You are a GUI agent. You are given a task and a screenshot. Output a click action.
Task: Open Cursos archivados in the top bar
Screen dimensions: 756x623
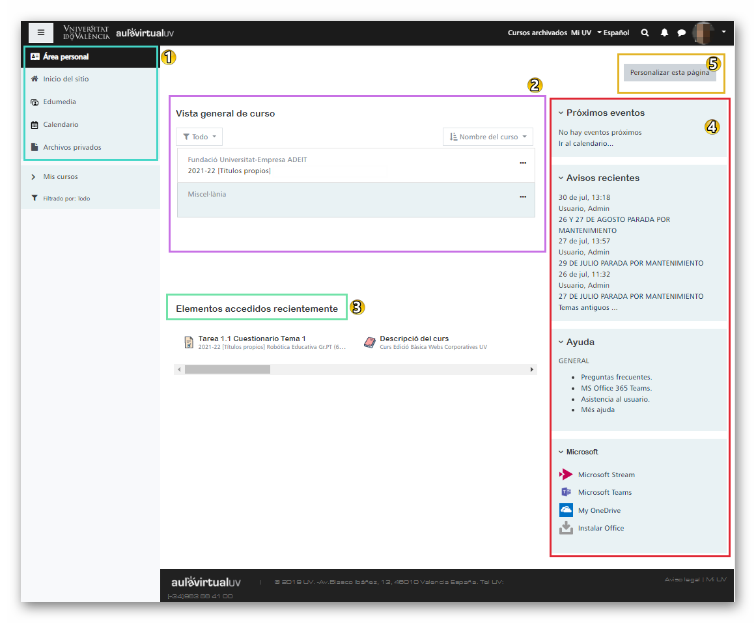(537, 33)
